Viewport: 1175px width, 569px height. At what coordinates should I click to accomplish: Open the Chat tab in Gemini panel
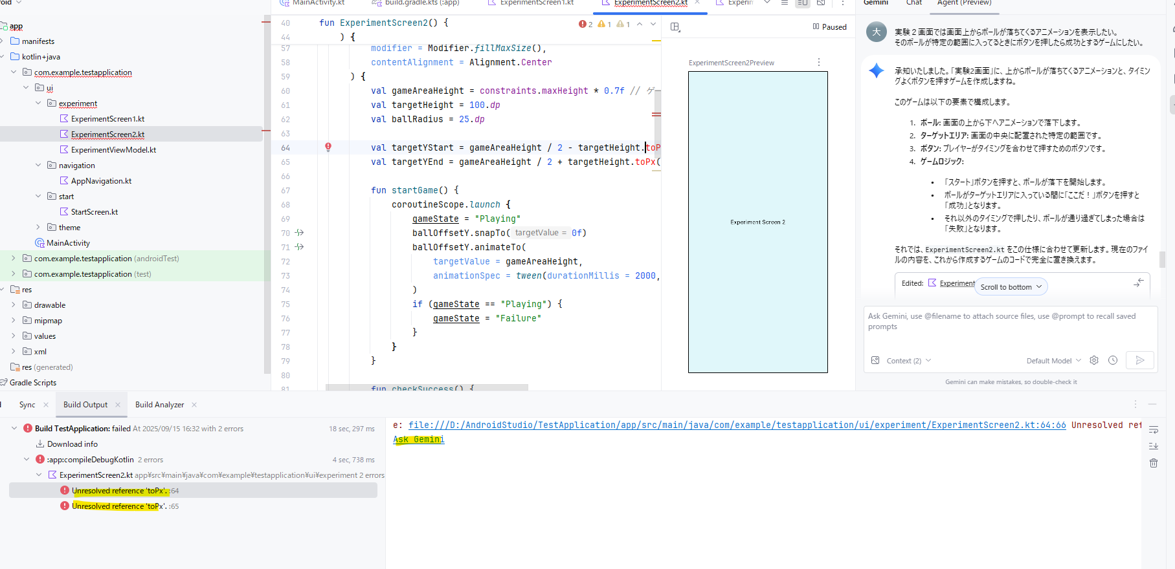(x=913, y=3)
